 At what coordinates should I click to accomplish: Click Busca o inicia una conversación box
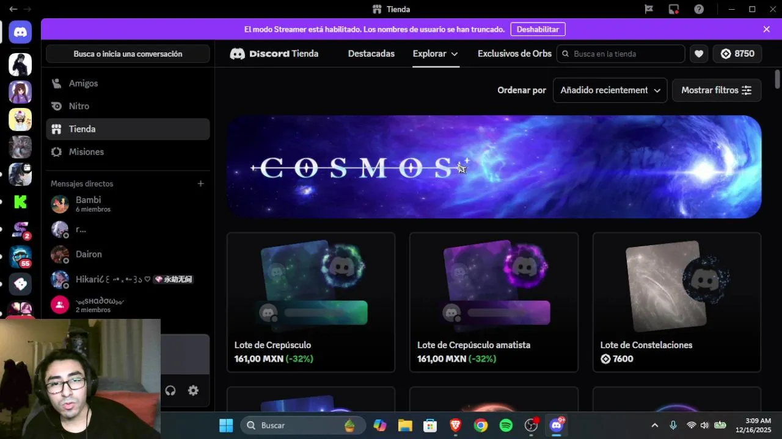128,54
